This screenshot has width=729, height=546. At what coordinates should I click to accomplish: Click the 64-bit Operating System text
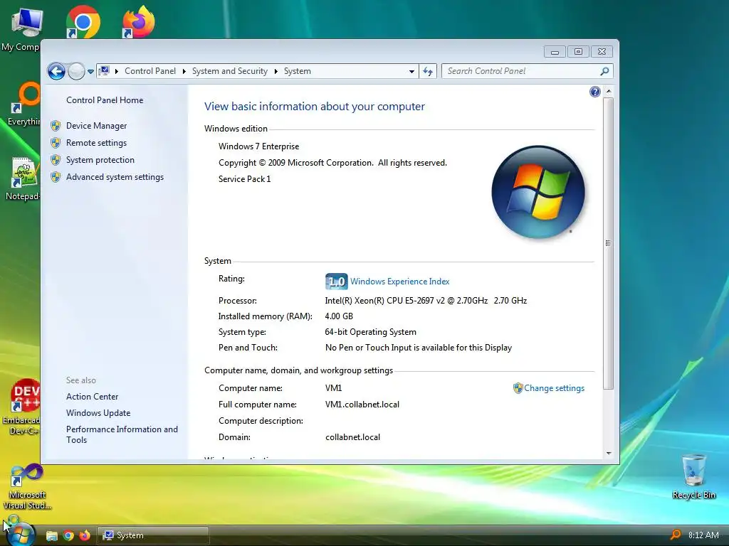pyautogui.click(x=370, y=332)
